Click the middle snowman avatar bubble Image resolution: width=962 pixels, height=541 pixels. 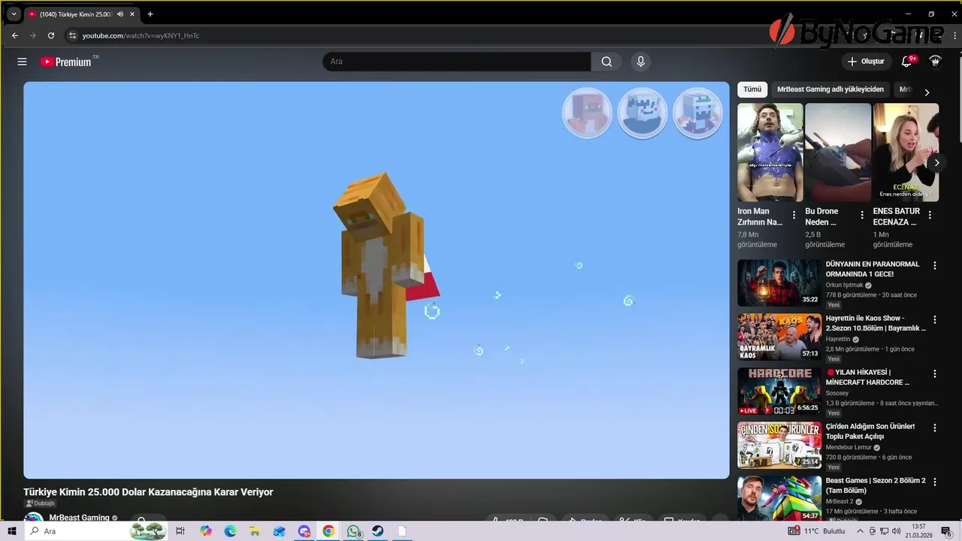[x=643, y=113]
